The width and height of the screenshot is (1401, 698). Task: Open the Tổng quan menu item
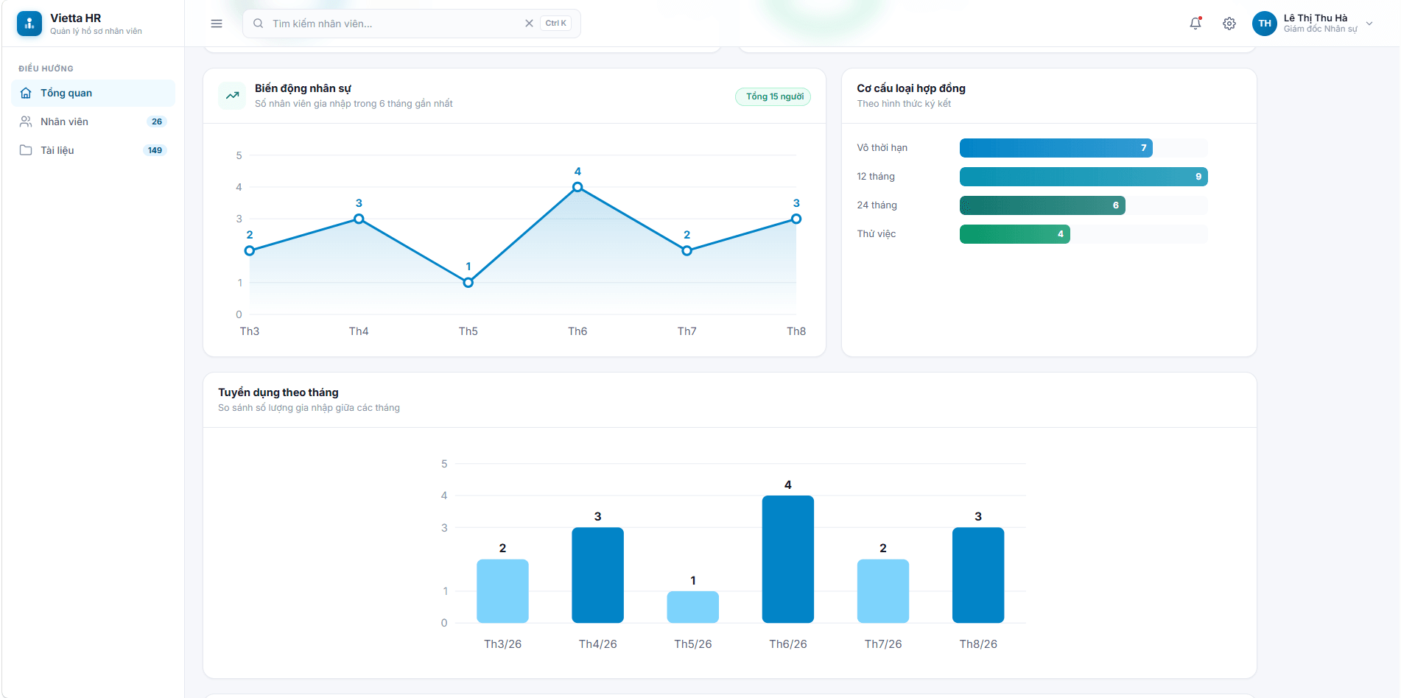[93, 93]
